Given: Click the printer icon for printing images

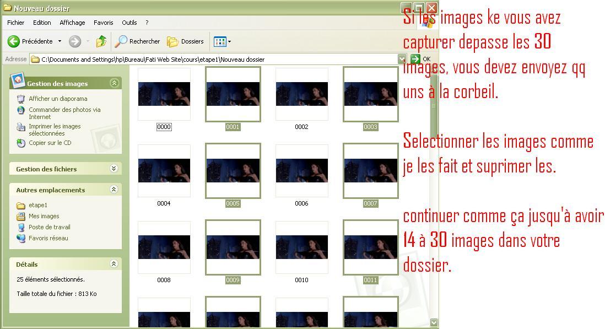Looking at the screenshot, I should pyautogui.click(x=21, y=127).
